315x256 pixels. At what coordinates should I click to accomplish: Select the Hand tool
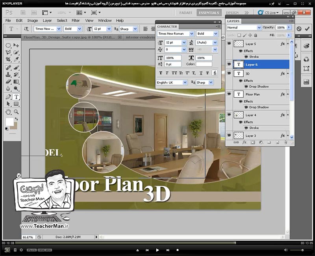(x=8, y=112)
